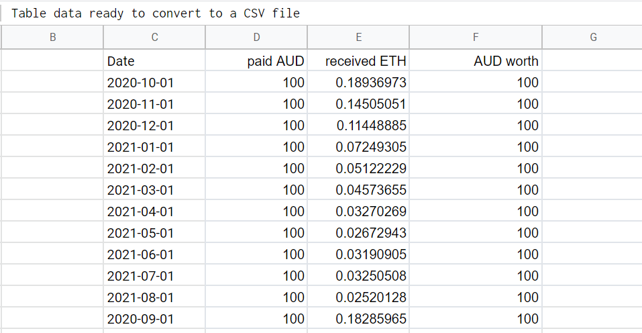Select column F header
Screen dimensions: 642x333
coord(476,38)
